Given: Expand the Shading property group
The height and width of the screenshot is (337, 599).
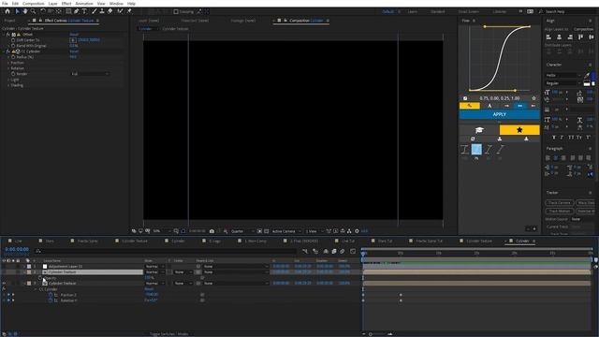Looking at the screenshot, I should point(8,85).
